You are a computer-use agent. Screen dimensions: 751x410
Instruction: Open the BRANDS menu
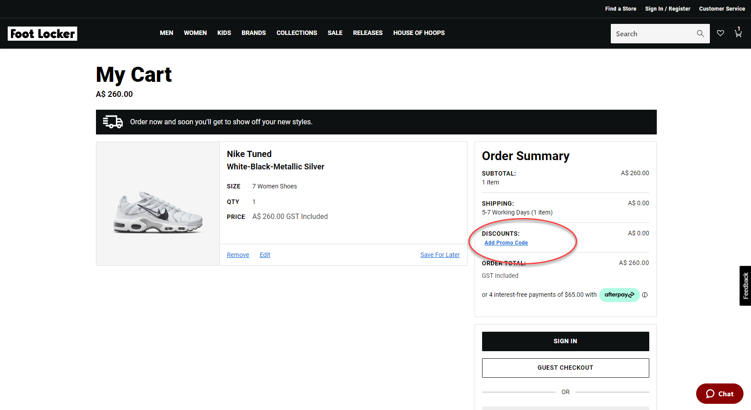point(253,33)
